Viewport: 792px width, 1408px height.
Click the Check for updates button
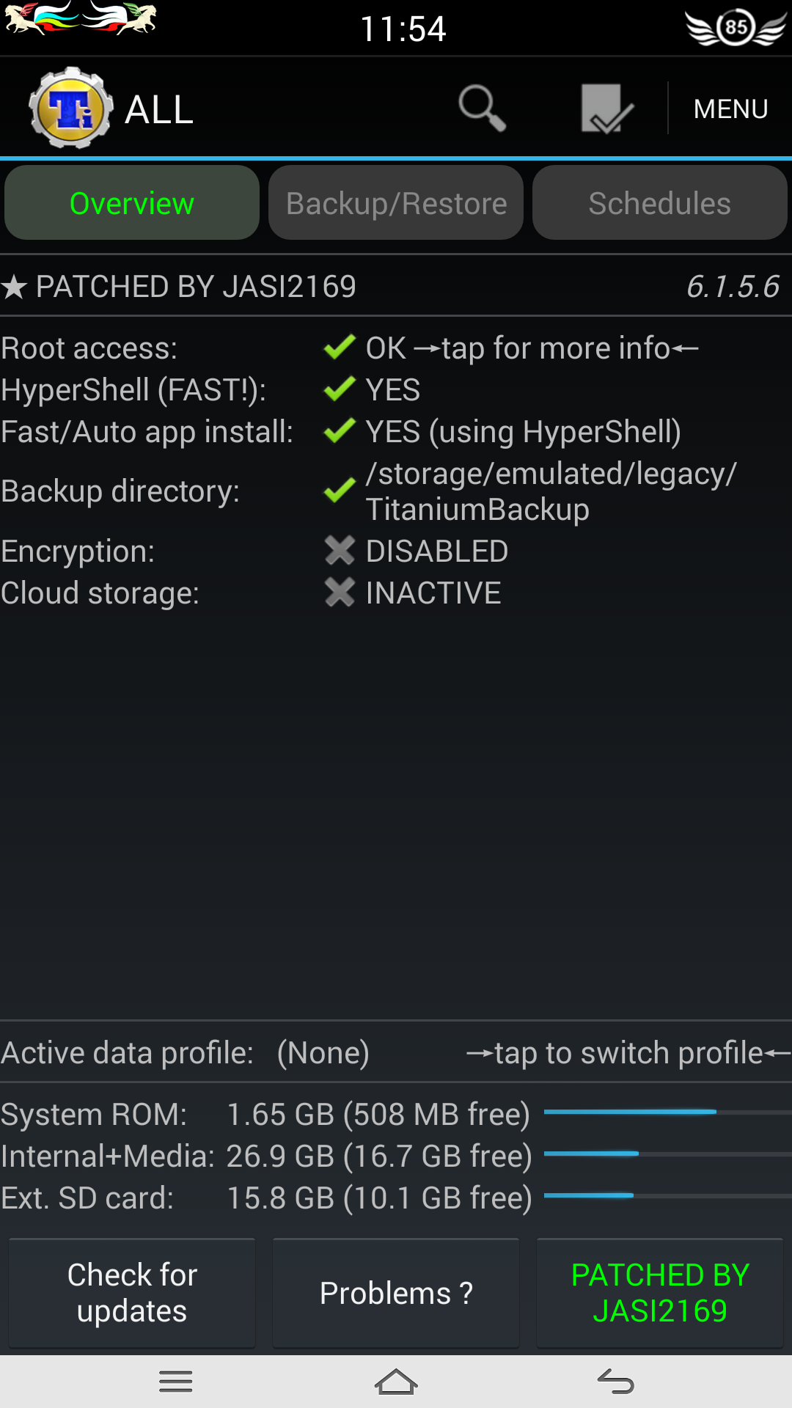tap(132, 1293)
